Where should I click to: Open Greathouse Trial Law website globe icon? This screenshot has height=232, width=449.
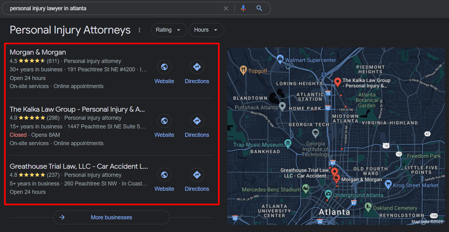coord(164,175)
